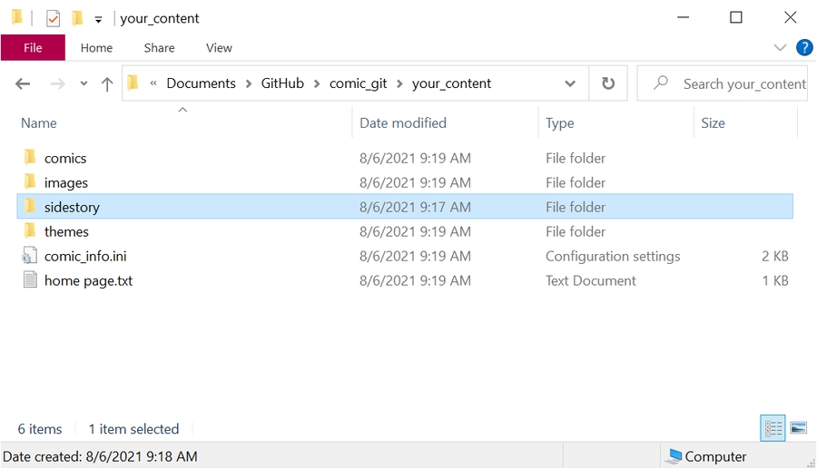Open the address bar history dropdown
817x469 pixels.
tap(570, 83)
